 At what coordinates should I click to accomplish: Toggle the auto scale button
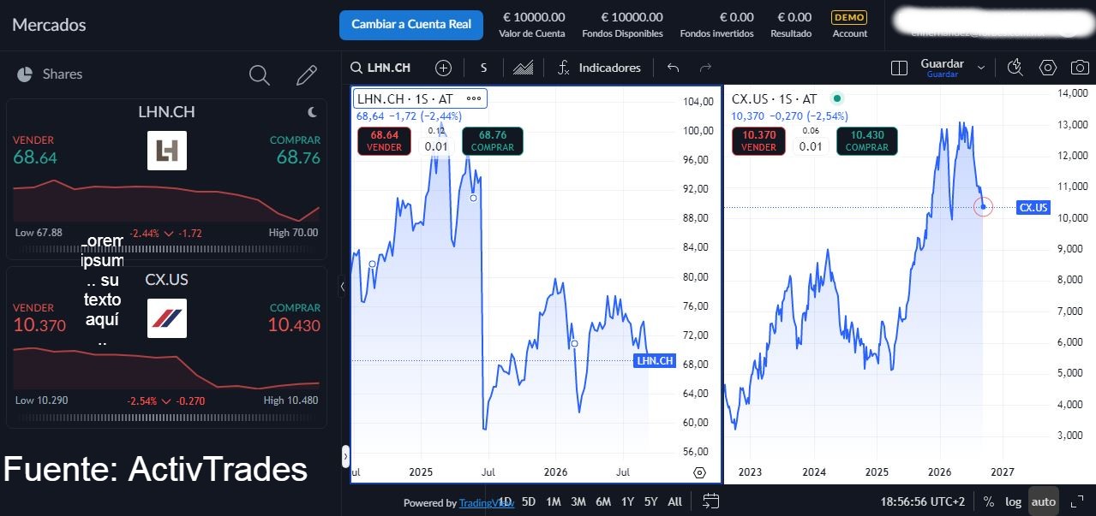click(x=1043, y=501)
